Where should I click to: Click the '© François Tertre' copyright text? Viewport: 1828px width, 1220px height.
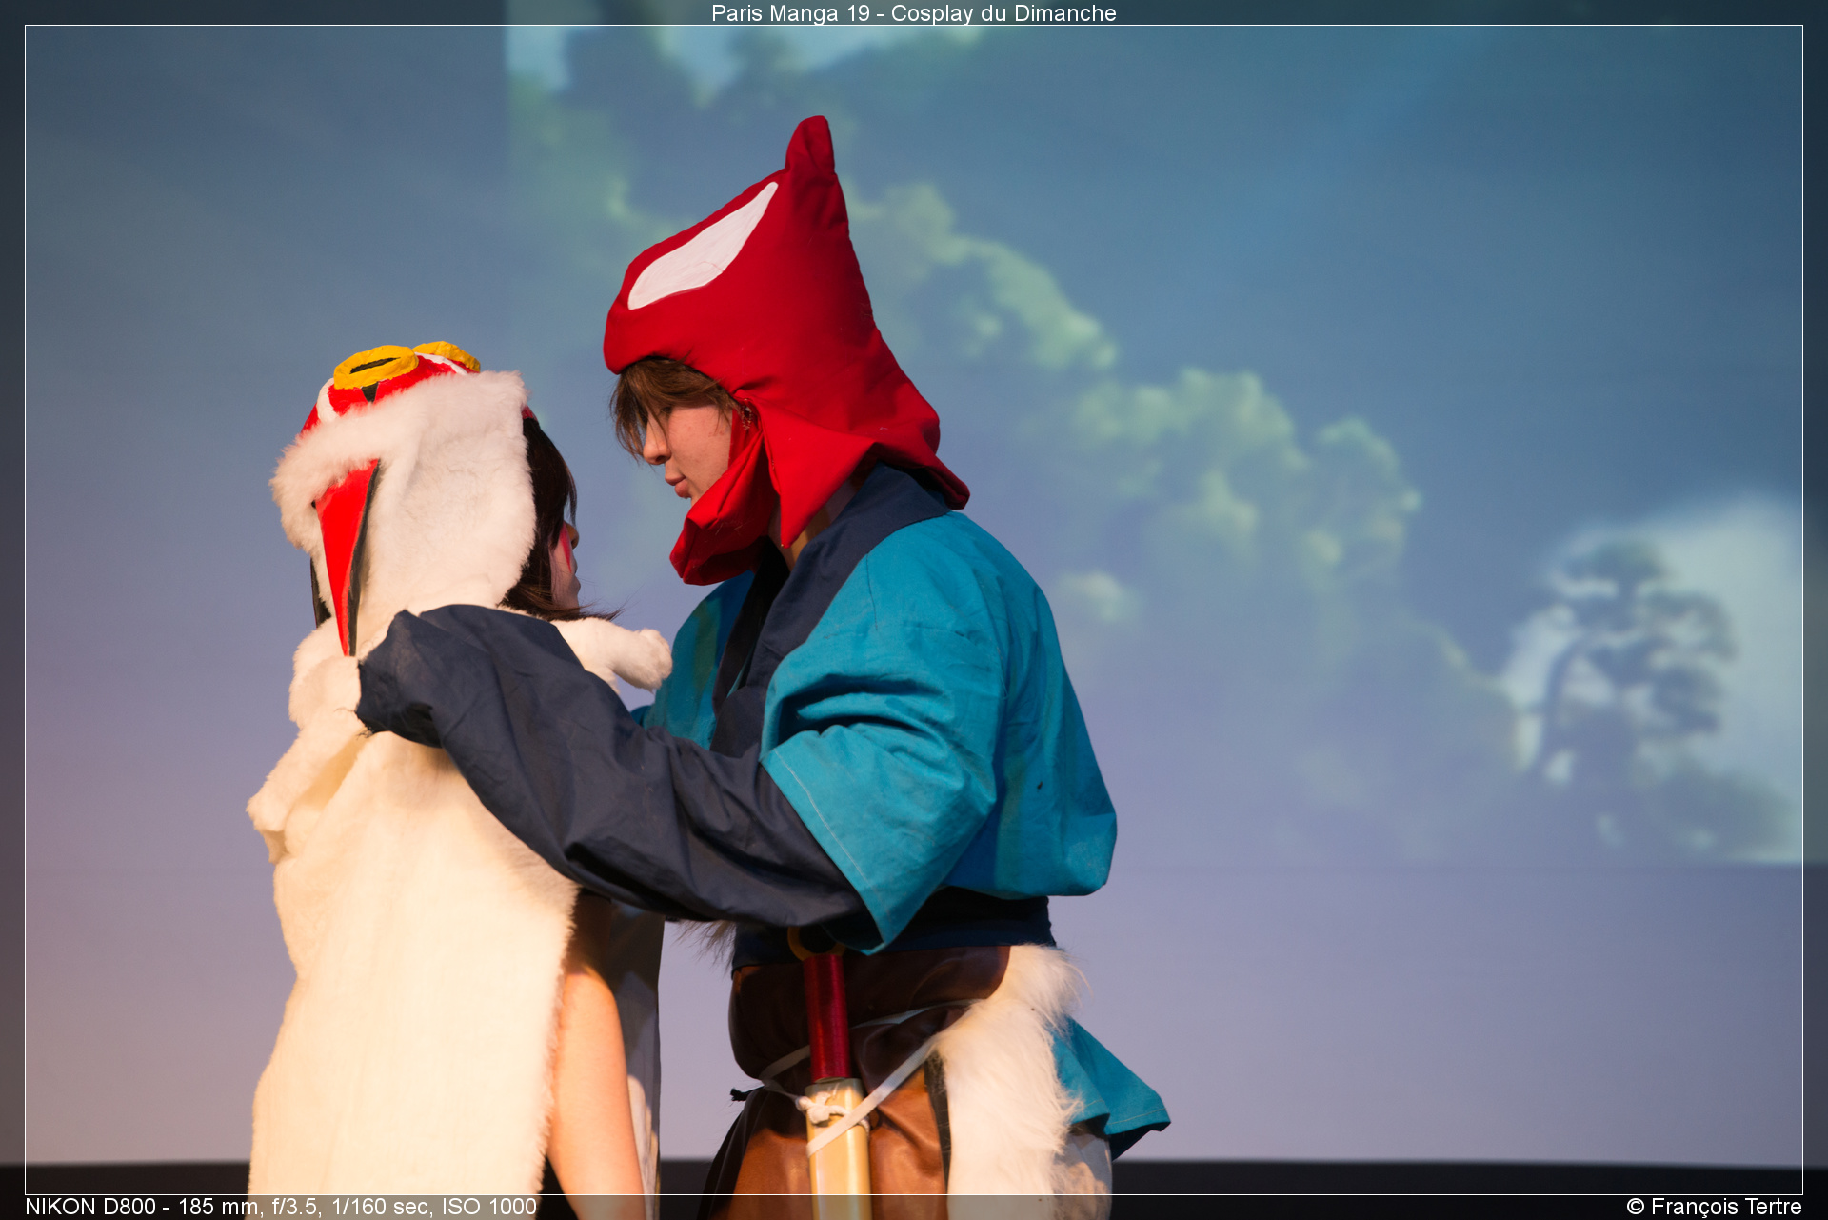pyautogui.click(x=1714, y=1207)
